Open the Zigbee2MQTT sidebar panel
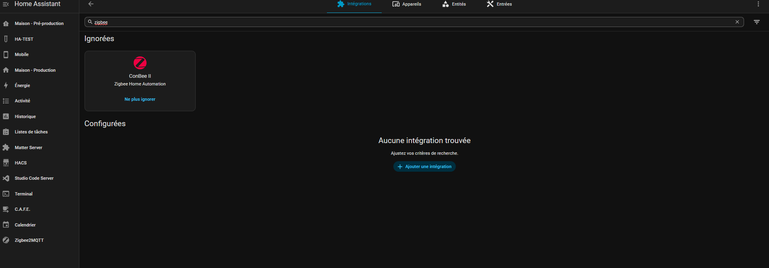The width and height of the screenshot is (769, 268). (x=29, y=240)
